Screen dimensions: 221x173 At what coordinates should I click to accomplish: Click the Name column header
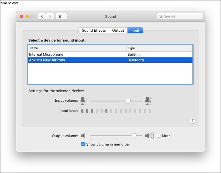click(x=77, y=48)
